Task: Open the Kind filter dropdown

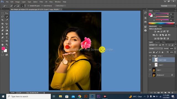Action: tap(153, 45)
